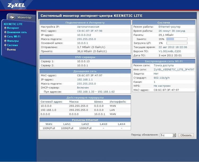Switch to the Монитор tab label
199x162 pixels.
pos(24,17)
